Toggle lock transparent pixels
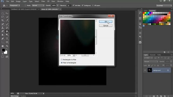Image resolution: width=173 pixels, height=97 pixels. [149, 65]
